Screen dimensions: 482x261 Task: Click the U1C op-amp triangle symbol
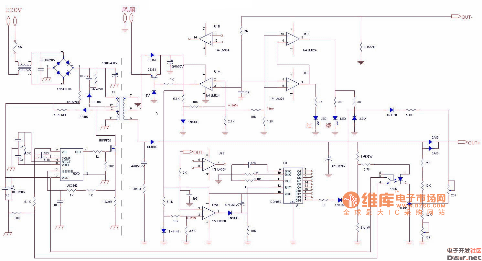pos(293,38)
